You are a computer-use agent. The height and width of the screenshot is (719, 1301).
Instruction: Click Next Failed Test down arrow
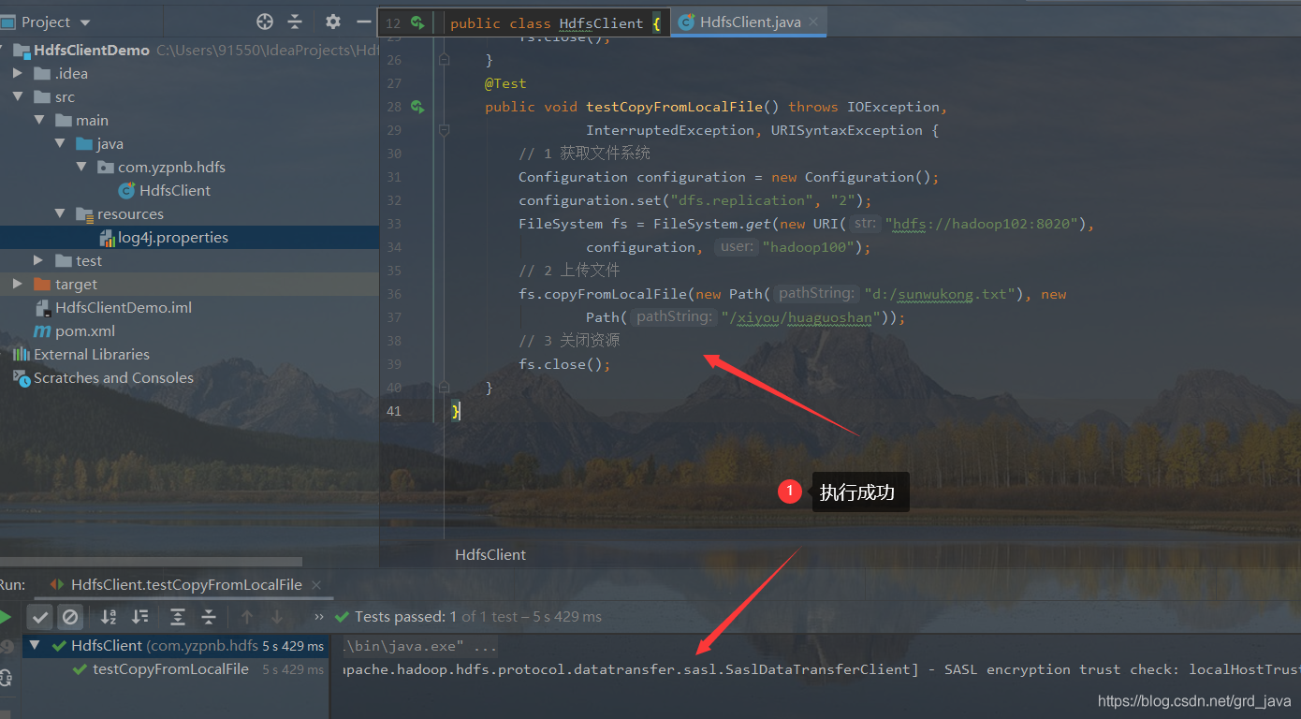point(277,616)
